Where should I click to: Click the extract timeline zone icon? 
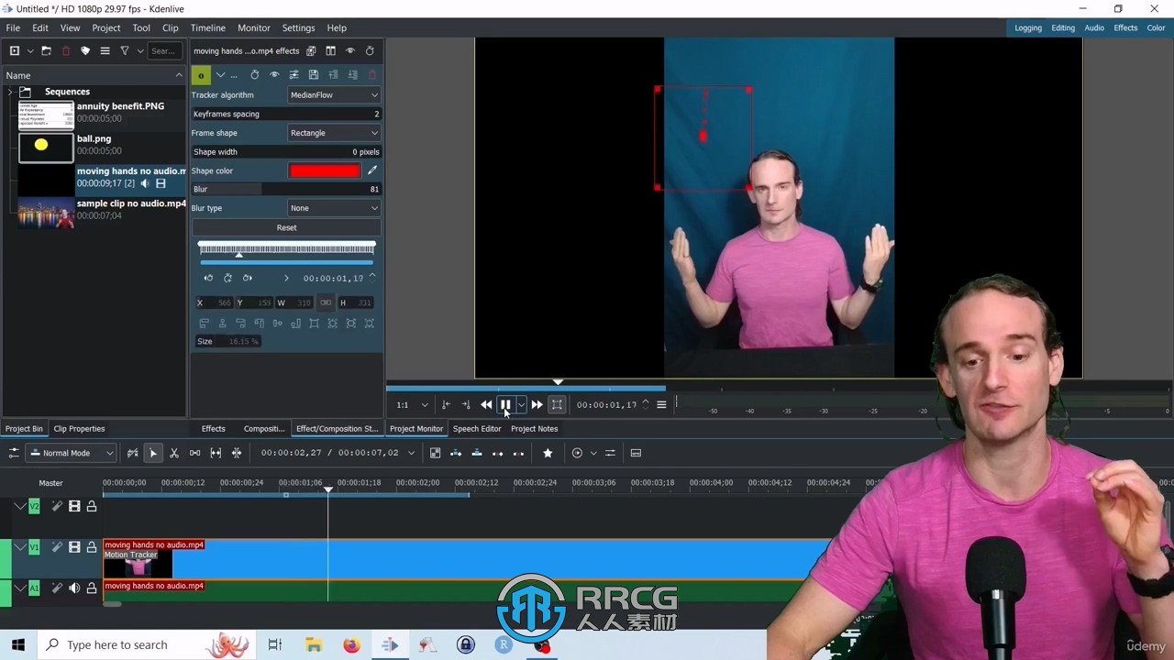point(497,453)
